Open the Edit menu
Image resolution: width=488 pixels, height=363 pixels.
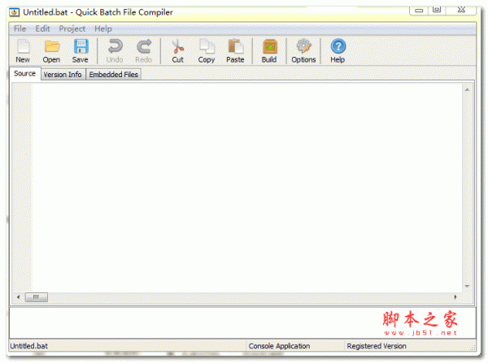[42, 29]
